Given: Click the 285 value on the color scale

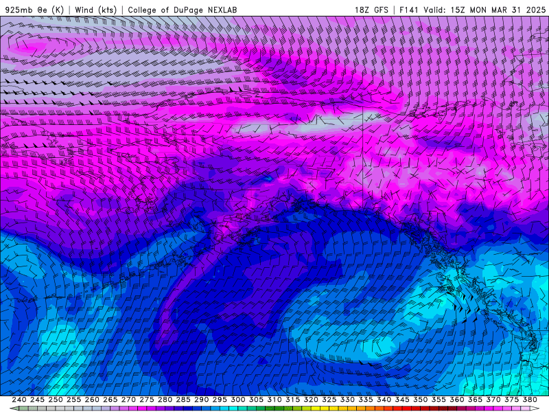Looking at the screenshot, I should pyautogui.click(x=183, y=400).
